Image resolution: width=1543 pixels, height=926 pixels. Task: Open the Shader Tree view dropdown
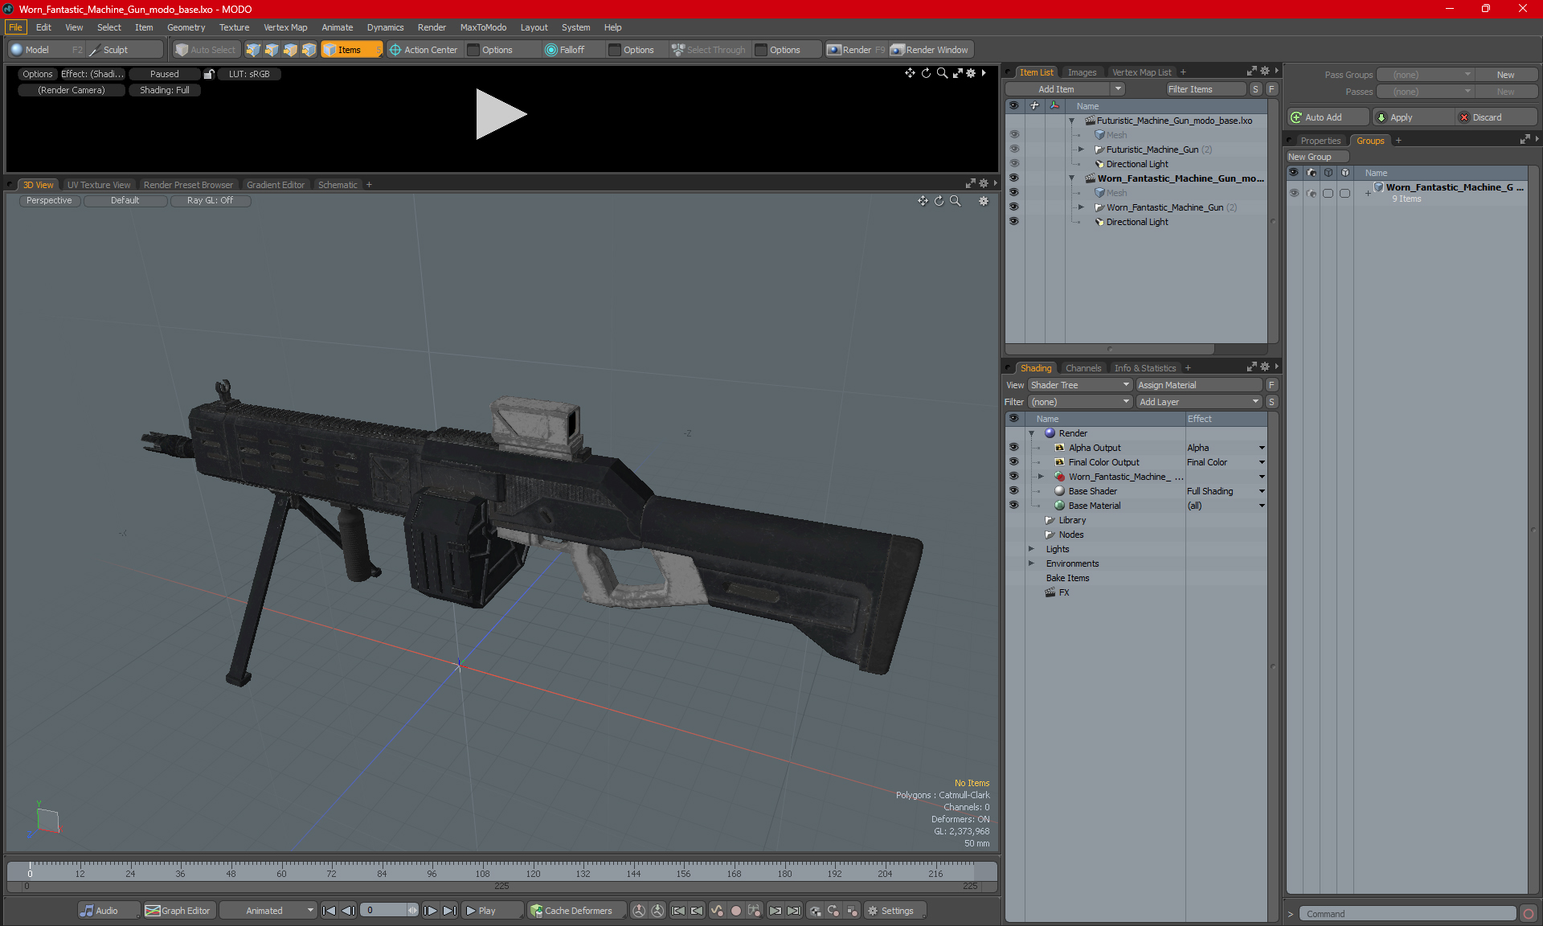1080,385
